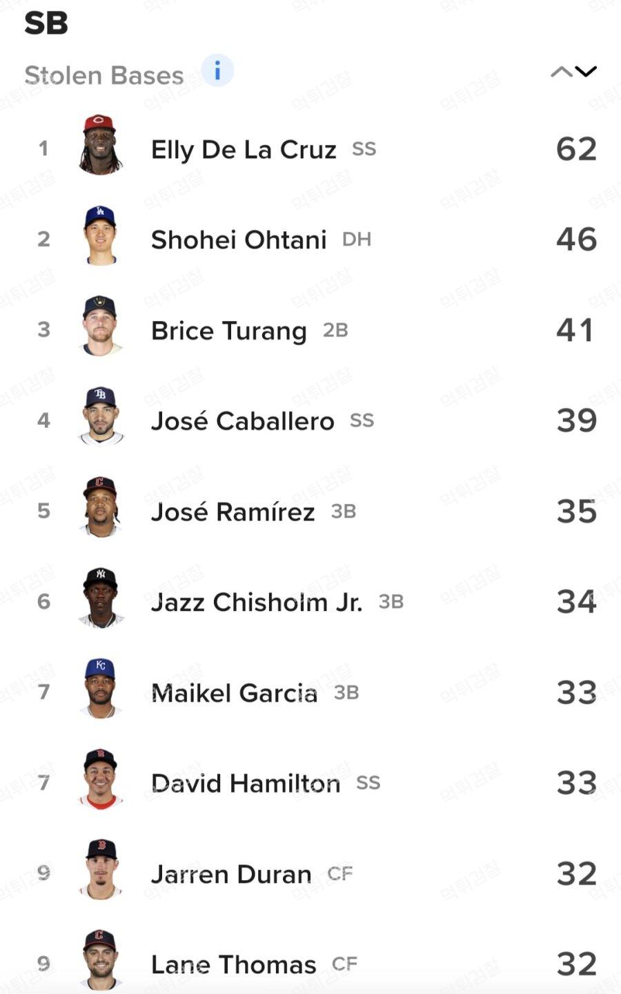Select Lane Thomas name link
Image resolution: width=621 pixels, height=994 pixels.
pyautogui.click(x=234, y=964)
